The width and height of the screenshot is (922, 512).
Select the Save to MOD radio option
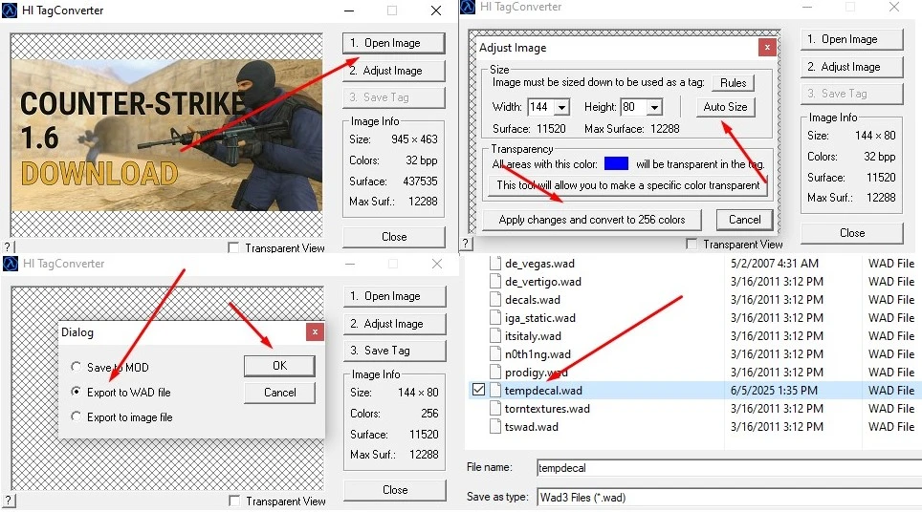click(76, 367)
